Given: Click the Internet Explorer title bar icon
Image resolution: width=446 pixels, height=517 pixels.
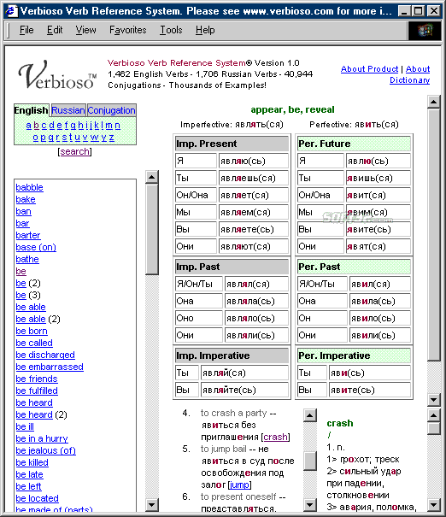Looking at the screenshot, I should click(10, 11).
